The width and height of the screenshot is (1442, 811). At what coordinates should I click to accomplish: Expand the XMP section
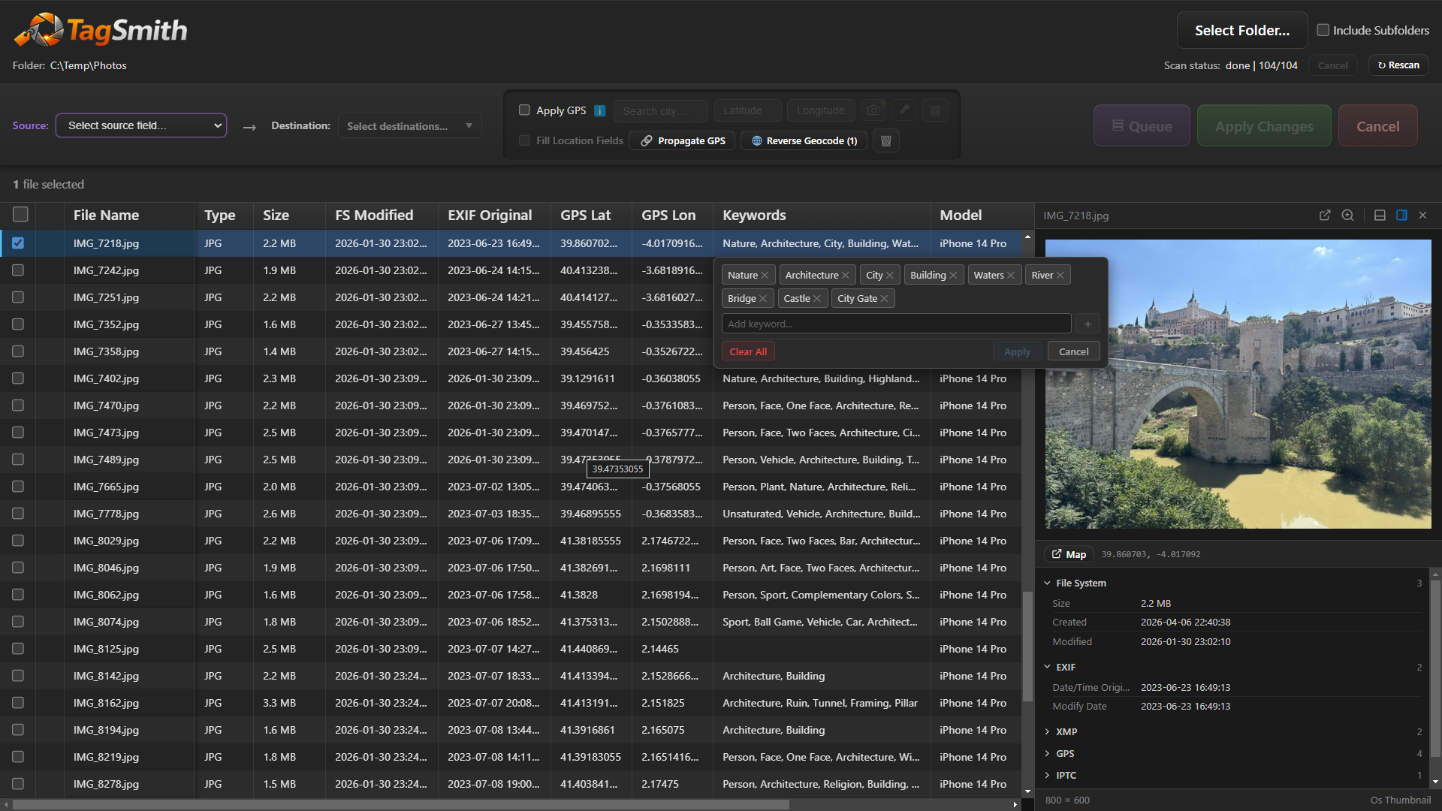tap(1047, 731)
